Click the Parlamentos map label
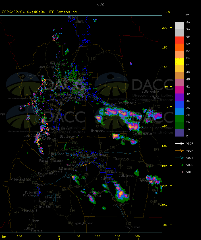Viewport: 201px width, 240px height. click(x=47, y=173)
